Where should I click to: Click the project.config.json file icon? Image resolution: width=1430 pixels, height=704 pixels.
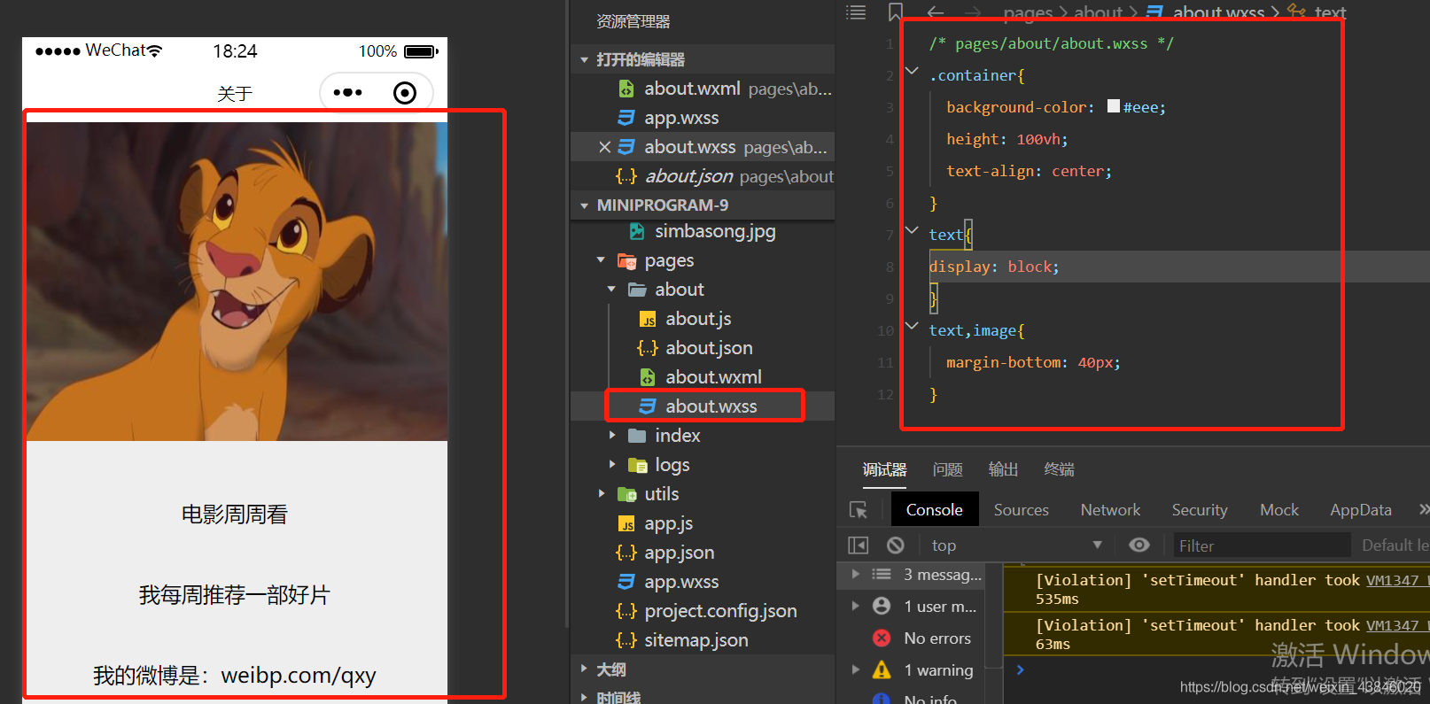pos(626,611)
